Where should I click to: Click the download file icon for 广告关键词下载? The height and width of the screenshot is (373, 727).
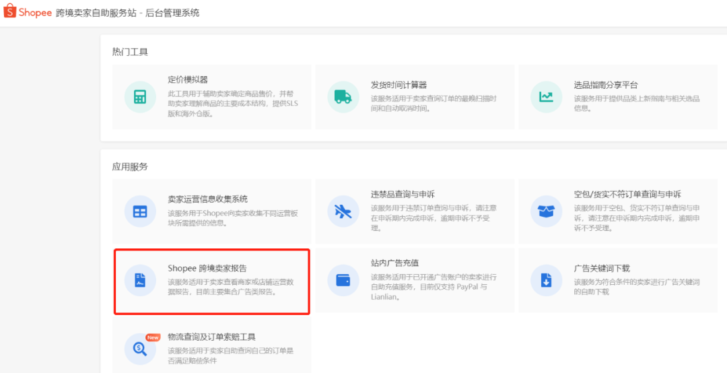(546, 280)
